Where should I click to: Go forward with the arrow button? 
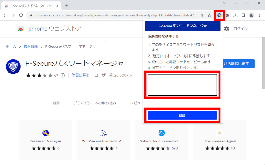13,15
